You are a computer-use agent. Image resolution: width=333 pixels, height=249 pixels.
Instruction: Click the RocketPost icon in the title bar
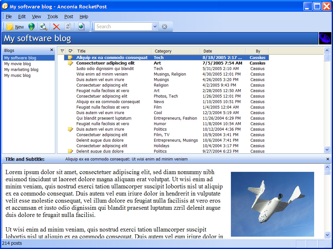pyautogui.click(x=5, y=6)
